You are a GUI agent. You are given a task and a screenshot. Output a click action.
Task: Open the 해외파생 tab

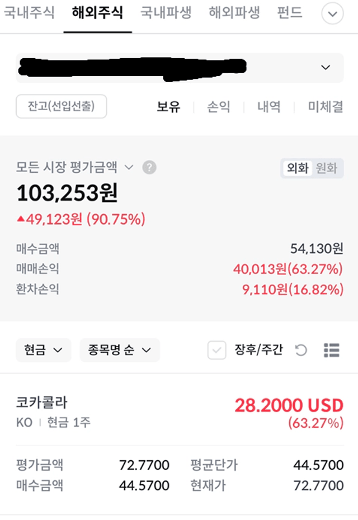tap(234, 13)
